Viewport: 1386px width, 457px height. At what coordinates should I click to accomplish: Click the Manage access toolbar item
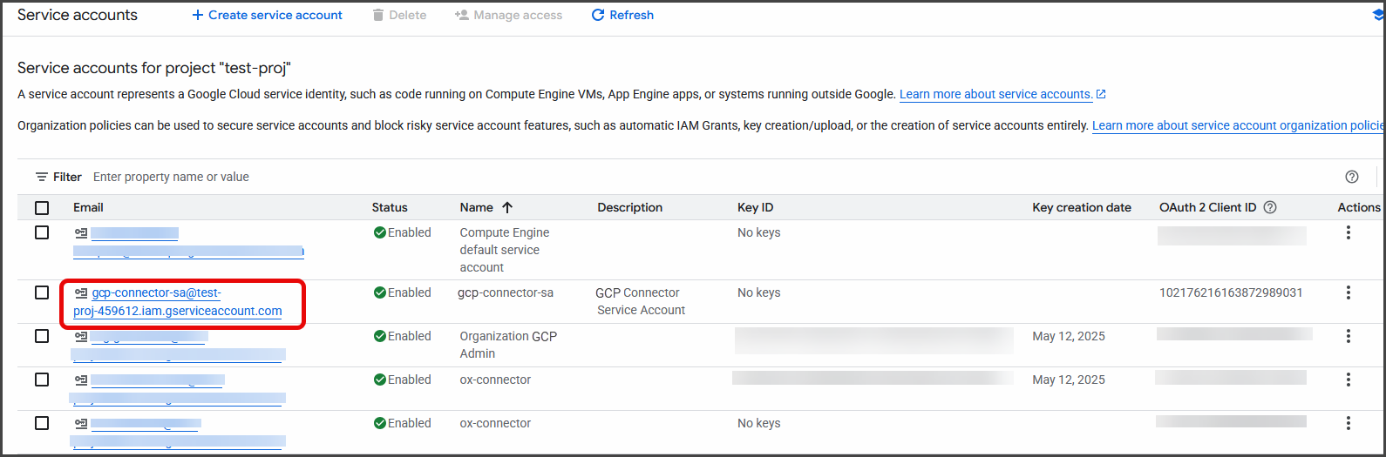508,15
